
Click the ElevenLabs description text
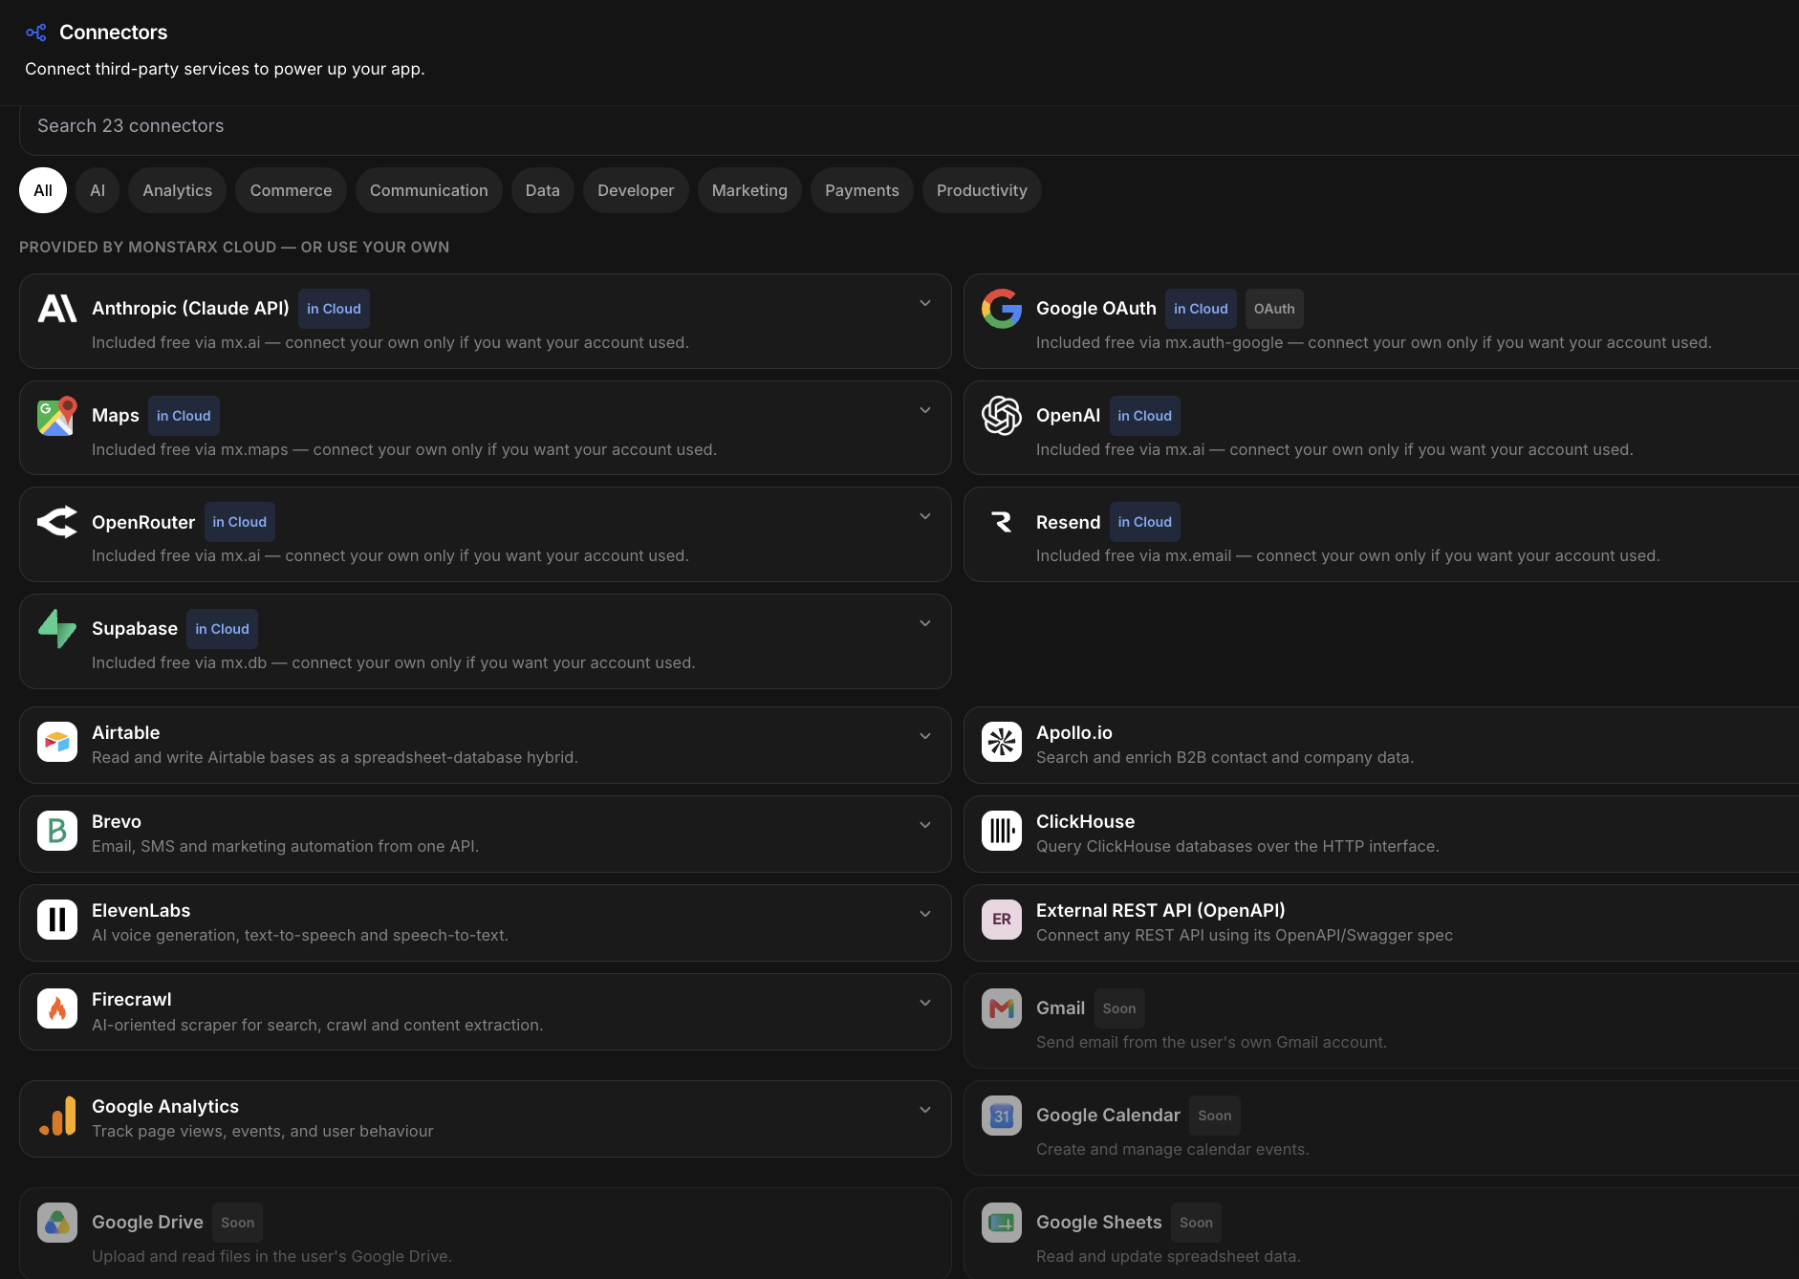click(x=300, y=935)
